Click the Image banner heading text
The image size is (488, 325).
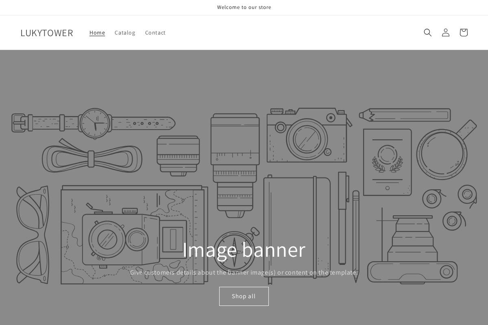(244, 249)
